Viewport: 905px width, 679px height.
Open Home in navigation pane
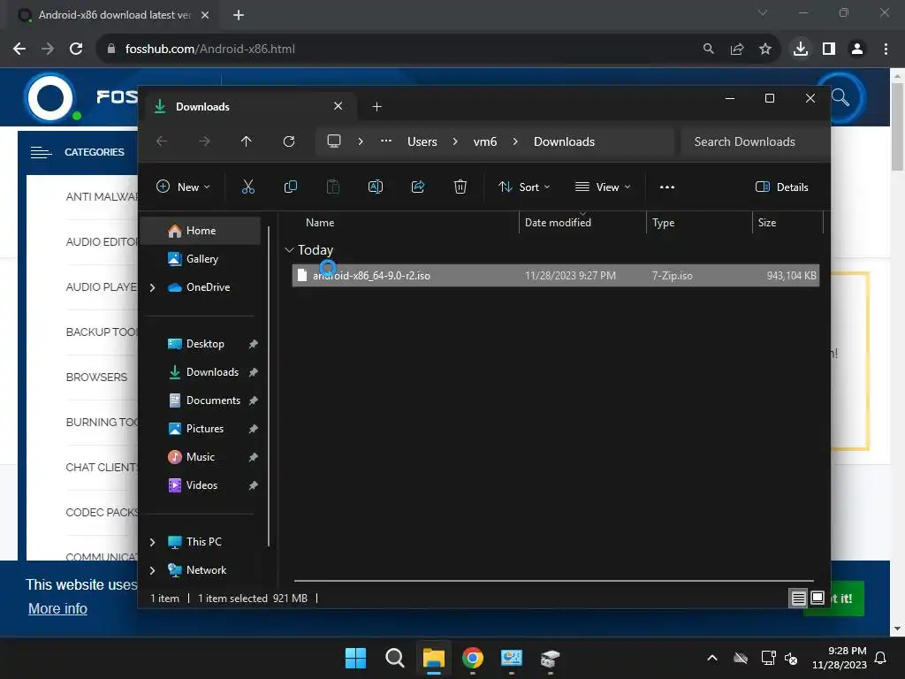[201, 231]
